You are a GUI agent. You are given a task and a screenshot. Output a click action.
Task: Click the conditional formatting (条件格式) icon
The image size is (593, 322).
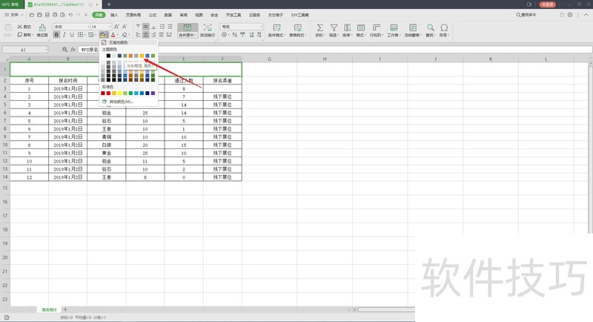(276, 27)
